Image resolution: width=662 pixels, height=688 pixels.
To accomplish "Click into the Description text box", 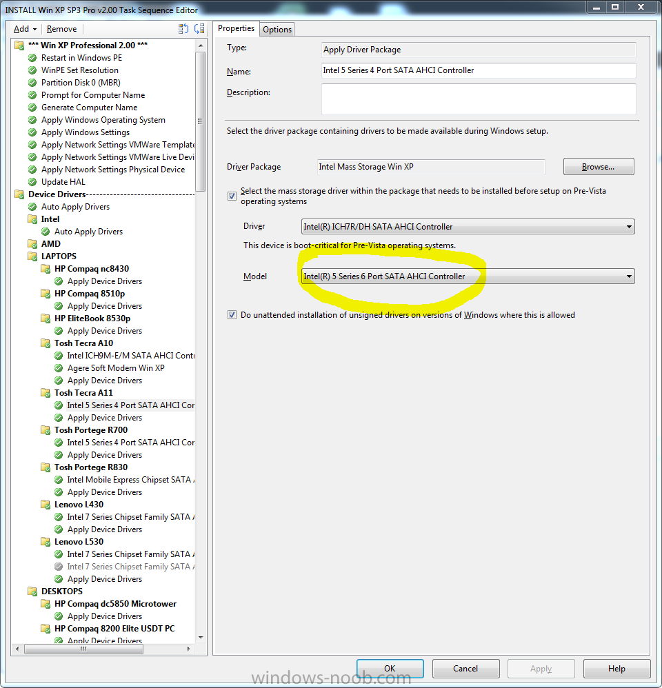I will pyautogui.click(x=479, y=99).
